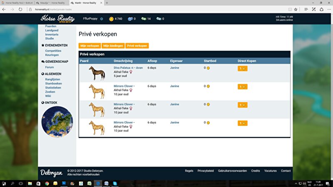333x187 pixels.
Task: Open a new browser tab with plus icon
Action: click(107, 2)
